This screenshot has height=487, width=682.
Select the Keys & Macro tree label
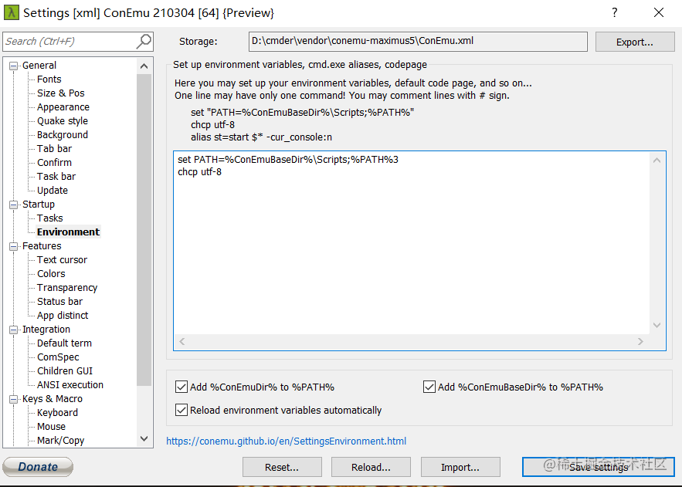(x=53, y=399)
